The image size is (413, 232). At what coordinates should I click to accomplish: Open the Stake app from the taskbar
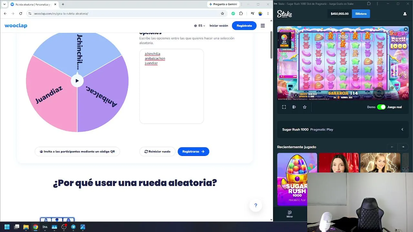tap(45, 227)
